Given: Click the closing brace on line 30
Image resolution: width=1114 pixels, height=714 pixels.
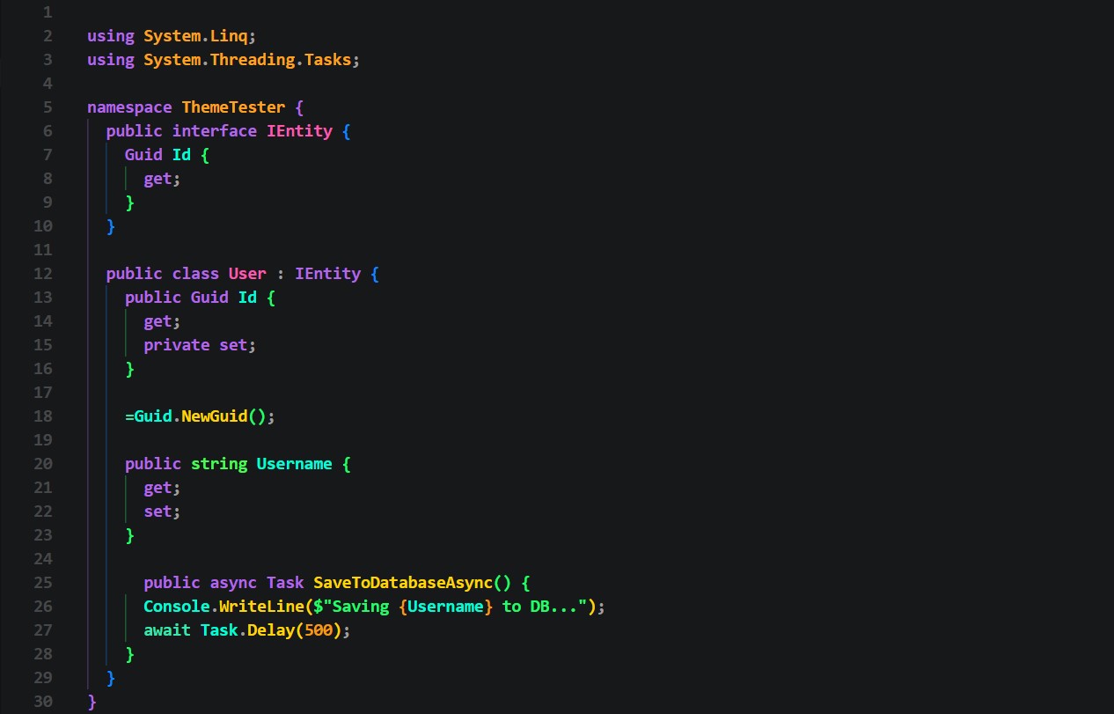Looking at the screenshot, I should (x=92, y=702).
